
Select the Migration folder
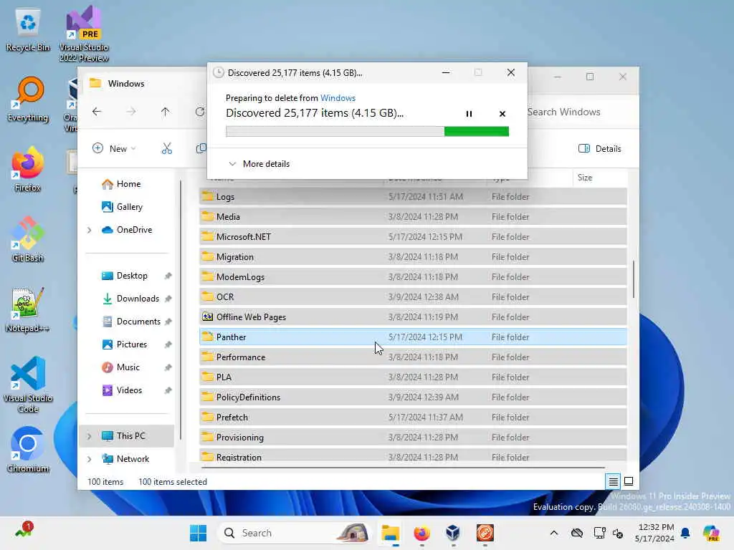click(x=413, y=257)
